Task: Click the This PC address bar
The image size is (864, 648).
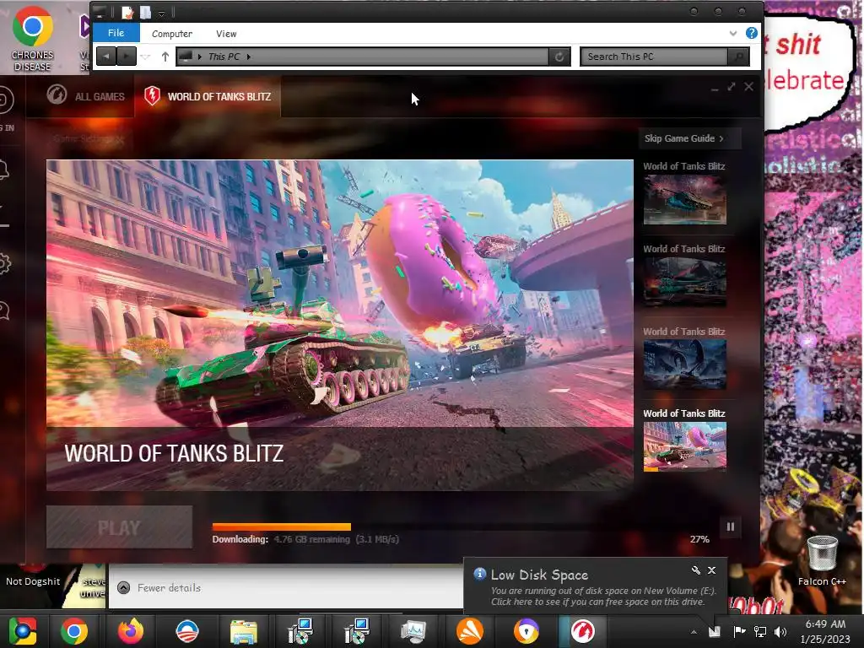Action: pos(362,57)
